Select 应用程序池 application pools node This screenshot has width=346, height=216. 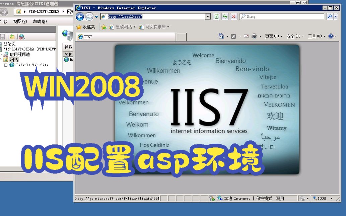(20, 54)
